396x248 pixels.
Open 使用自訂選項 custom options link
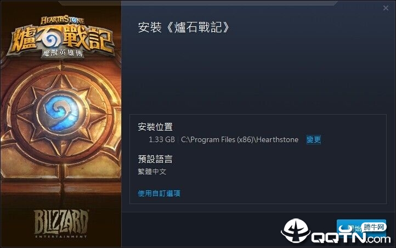click(x=159, y=194)
